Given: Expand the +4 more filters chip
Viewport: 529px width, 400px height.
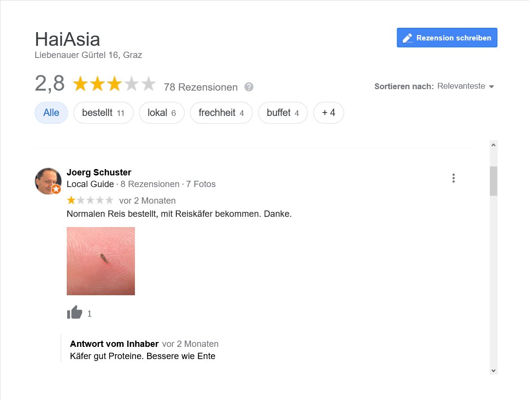Looking at the screenshot, I should [329, 113].
